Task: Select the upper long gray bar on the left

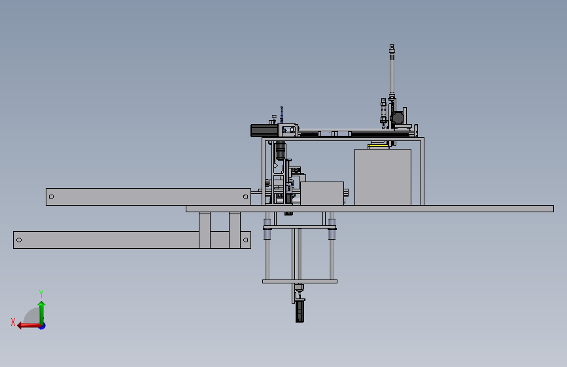Action: click(x=148, y=197)
